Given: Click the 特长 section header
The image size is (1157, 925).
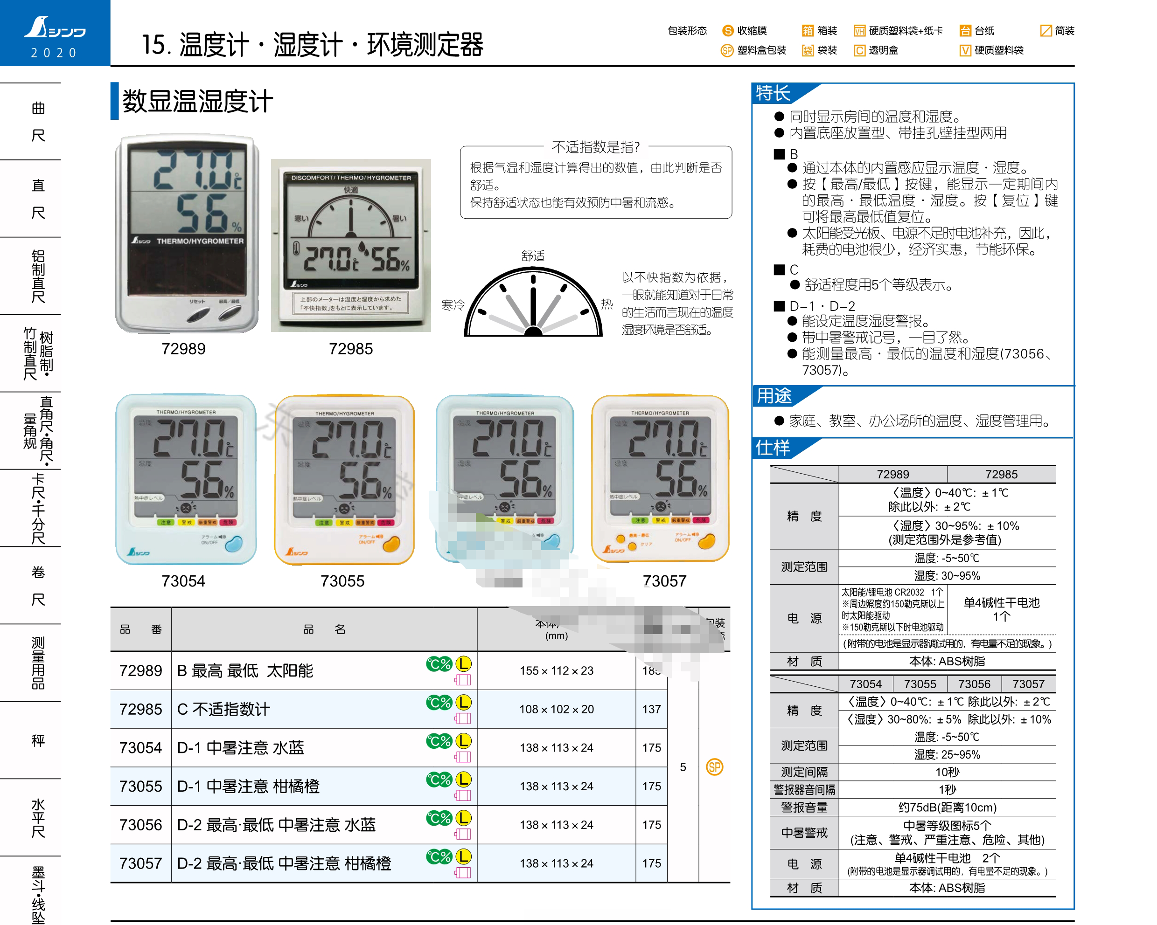Looking at the screenshot, I should pos(773,93).
